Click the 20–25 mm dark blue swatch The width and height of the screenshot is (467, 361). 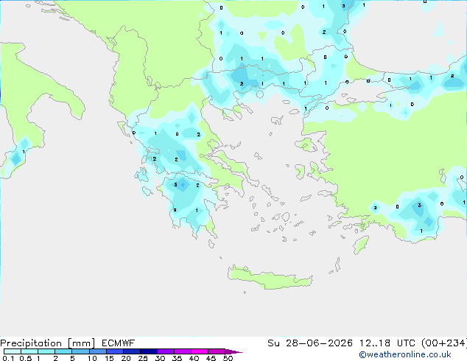point(132,351)
